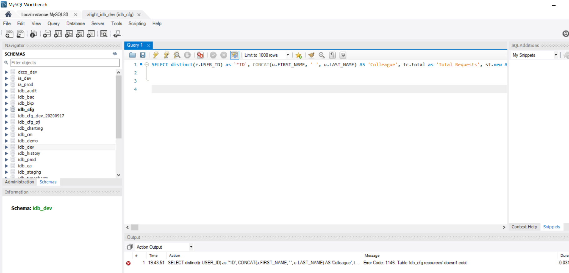Create a new stored procedure icon
Screen dimensions: 569x273
[80, 34]
